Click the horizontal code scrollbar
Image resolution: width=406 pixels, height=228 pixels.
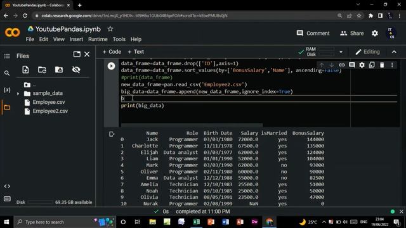192,125
